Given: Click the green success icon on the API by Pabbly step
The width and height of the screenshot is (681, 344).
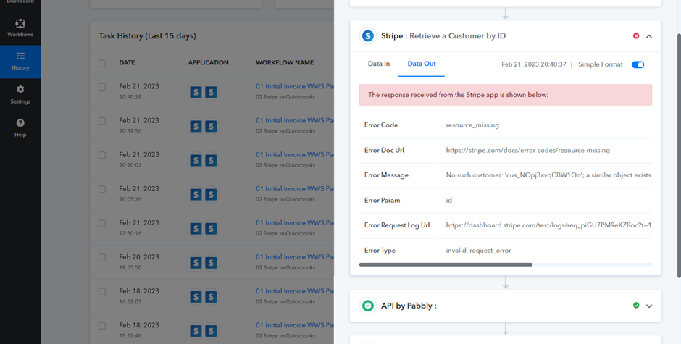Looking at the screenshot, I should (x=636, y=306).
